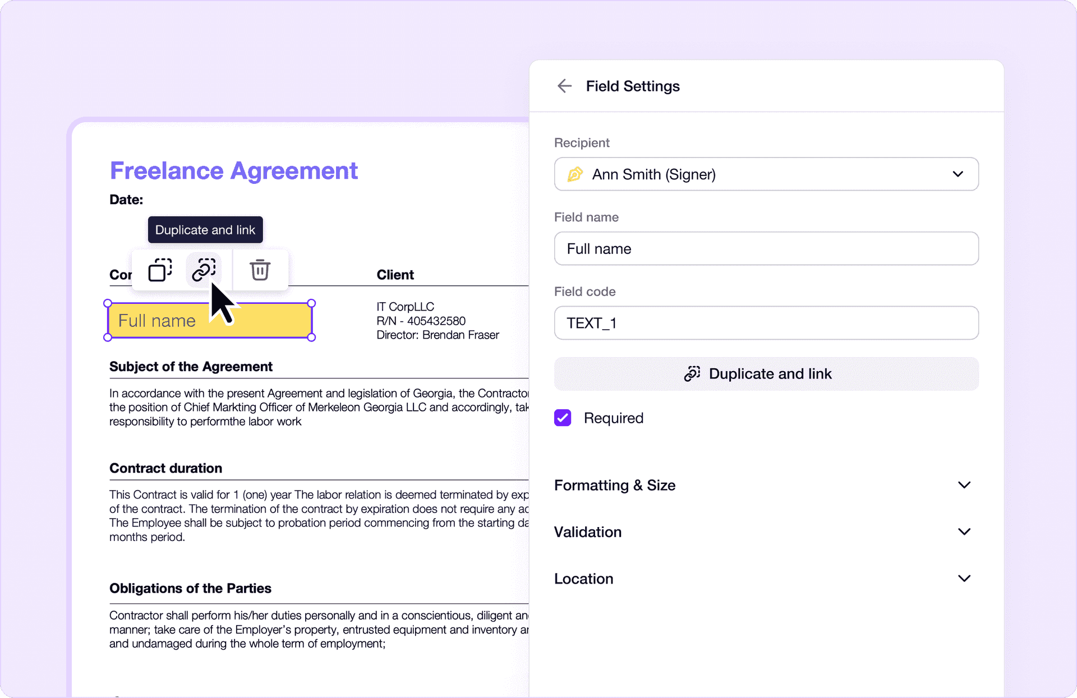
Task: Click the Required label text
Action: point(614,418)
